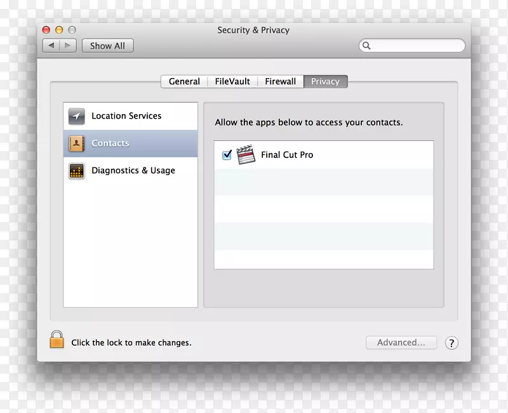Select Location Services in the sidebar
The width and height of the screenshot is (508, 413).
125,115
